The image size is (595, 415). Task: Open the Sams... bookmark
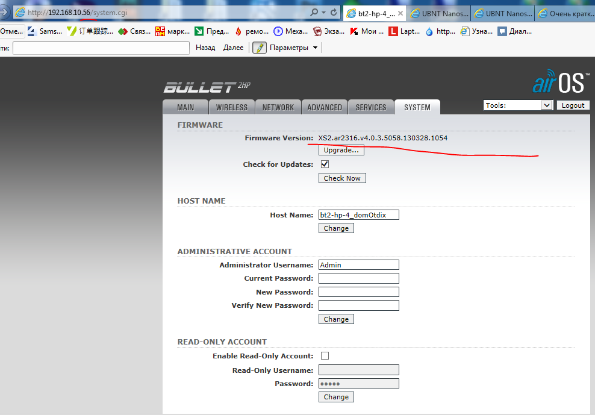tap(45, 31)
